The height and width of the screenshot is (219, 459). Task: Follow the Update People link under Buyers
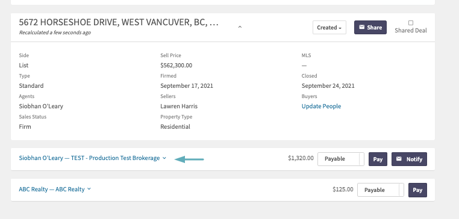pos(321,106)
